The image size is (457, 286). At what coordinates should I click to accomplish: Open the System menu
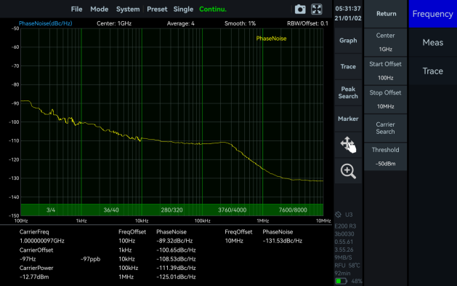pyautogui.click(x=128, y=9)
